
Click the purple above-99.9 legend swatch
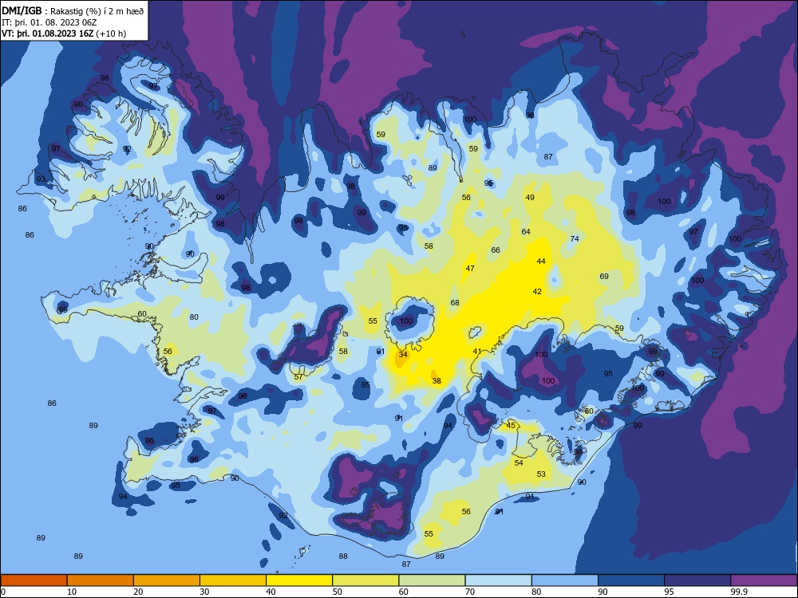[x=764, y=580]
